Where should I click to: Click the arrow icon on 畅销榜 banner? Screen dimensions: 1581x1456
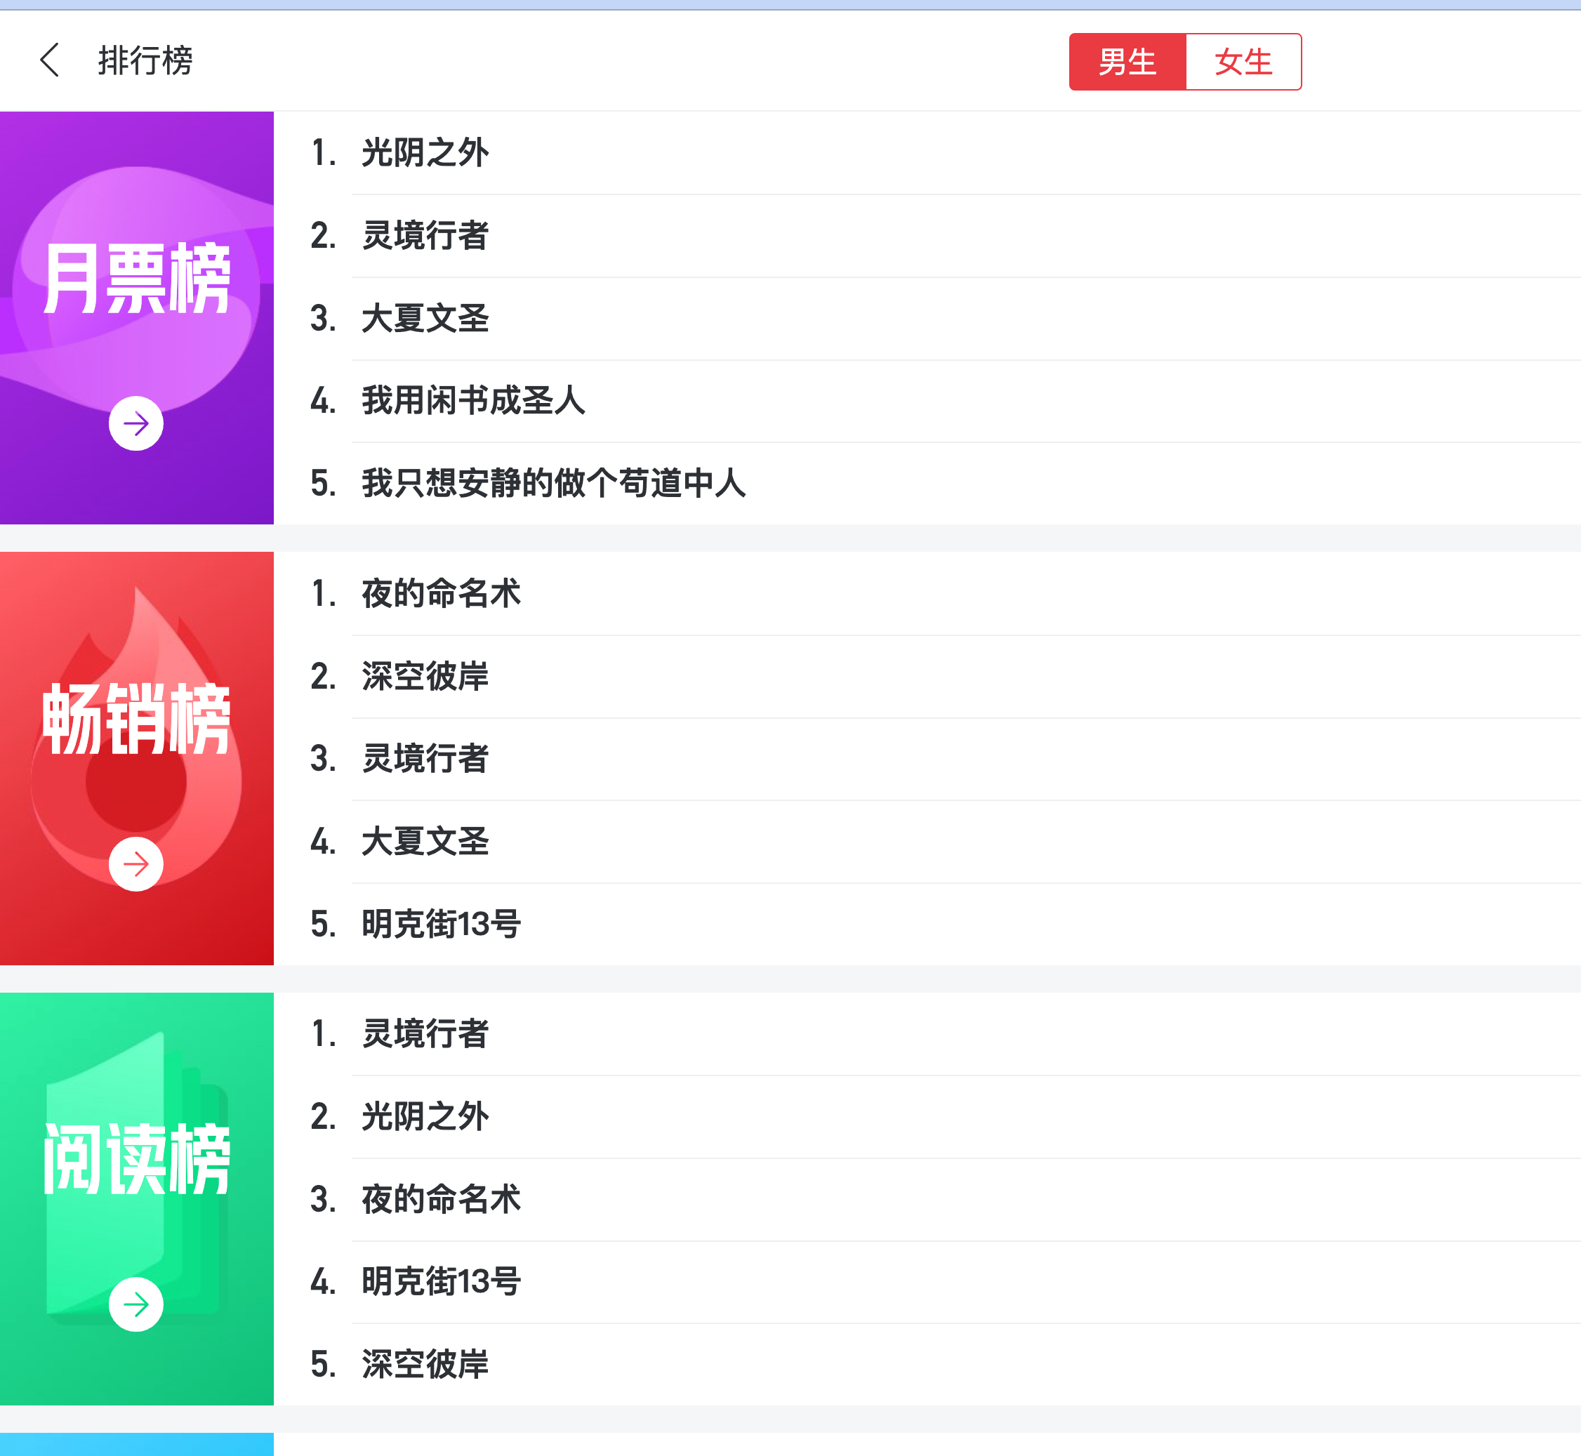[x=135, y=863]
